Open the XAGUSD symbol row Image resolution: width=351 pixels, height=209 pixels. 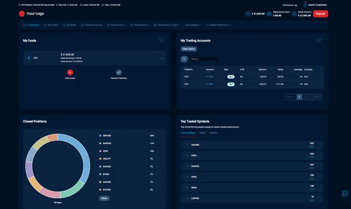tap(252, 166)
